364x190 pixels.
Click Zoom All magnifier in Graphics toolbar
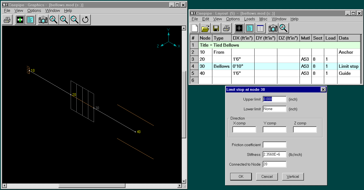pyautogui.click(x=53, y=20)
